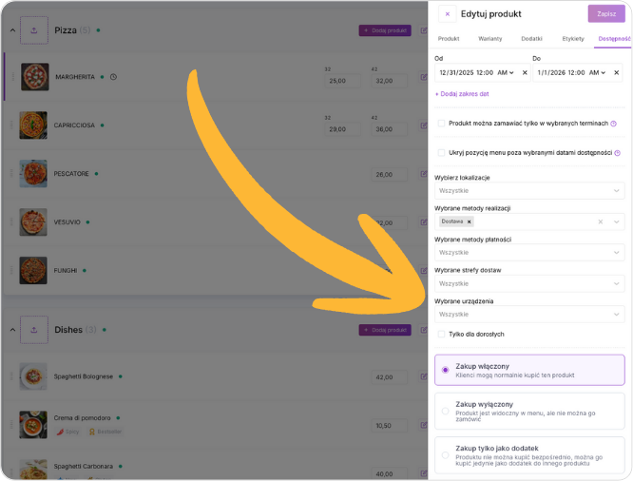Open the edit icon for the CAPRICCIOSA row
Viewport: 633px width, 481px height.
click(x=424, y=125)
